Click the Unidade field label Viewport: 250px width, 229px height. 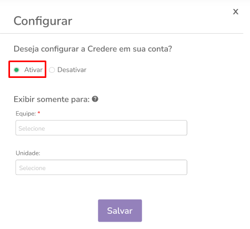coord(28,153)
